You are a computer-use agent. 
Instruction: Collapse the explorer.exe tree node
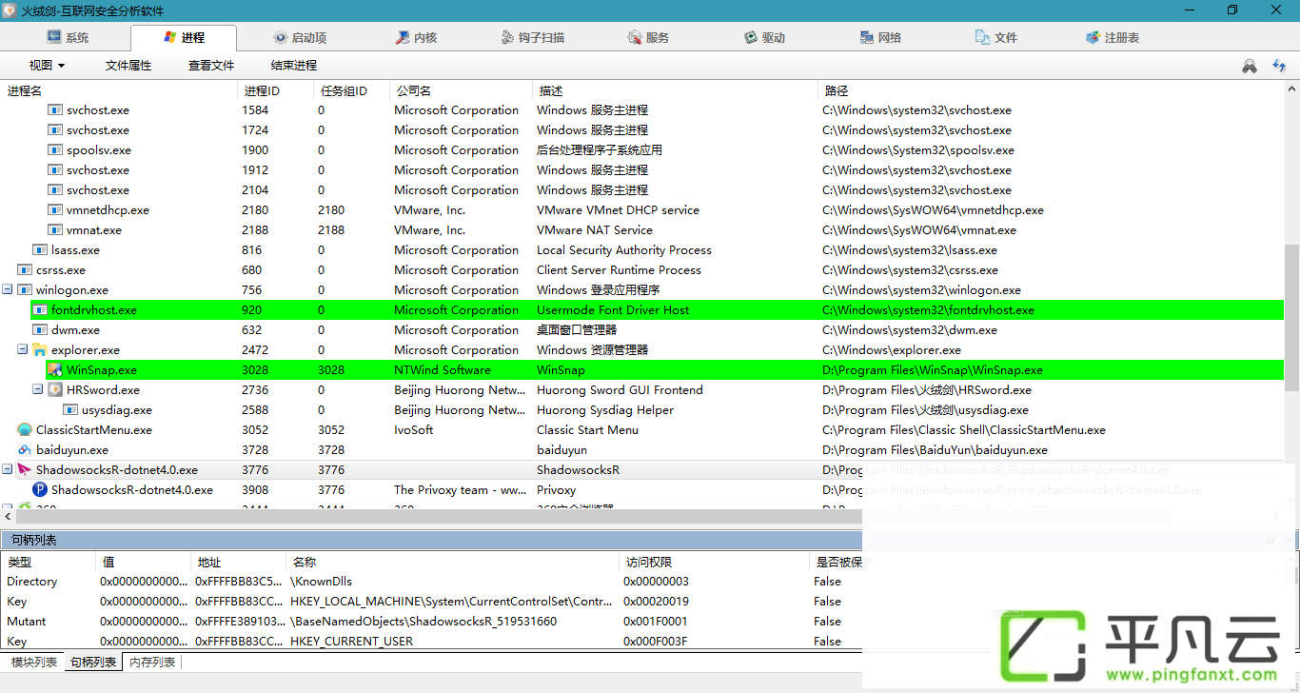tap(23, 349)
